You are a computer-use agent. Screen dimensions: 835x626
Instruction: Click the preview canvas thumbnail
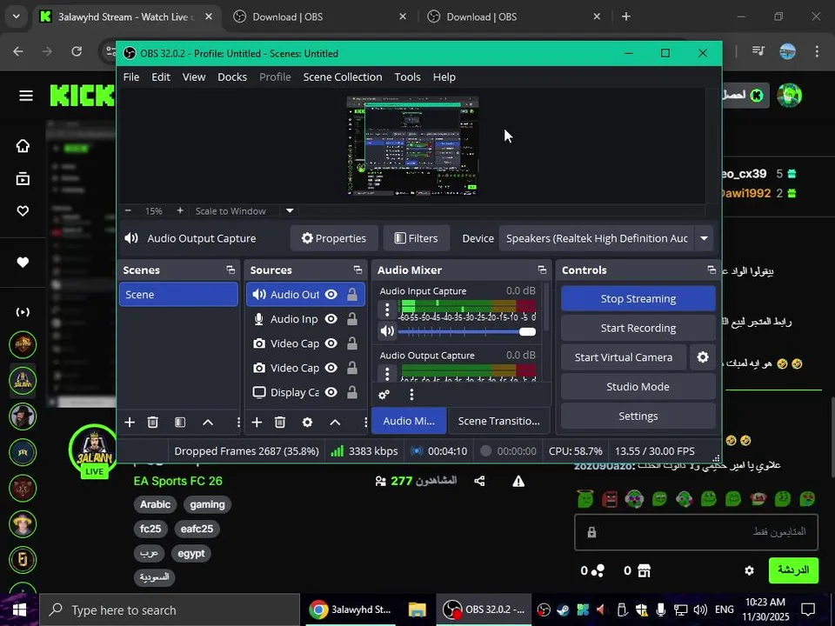pyautogui.click(x=412, y=146)
